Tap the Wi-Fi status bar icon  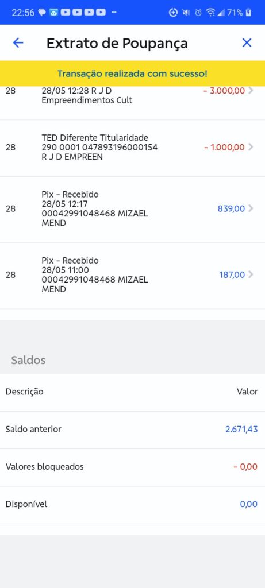[211, 13]
